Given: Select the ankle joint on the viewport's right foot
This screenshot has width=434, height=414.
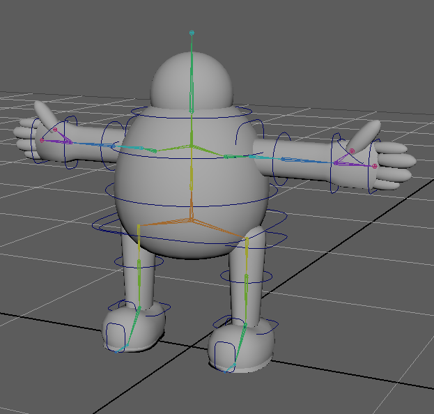Looking at the screenshot, I should click(245, 325).
